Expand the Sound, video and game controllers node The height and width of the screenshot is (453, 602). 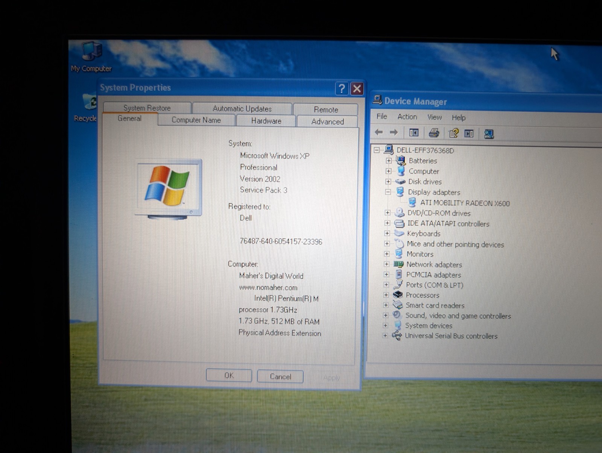point(386,315)
